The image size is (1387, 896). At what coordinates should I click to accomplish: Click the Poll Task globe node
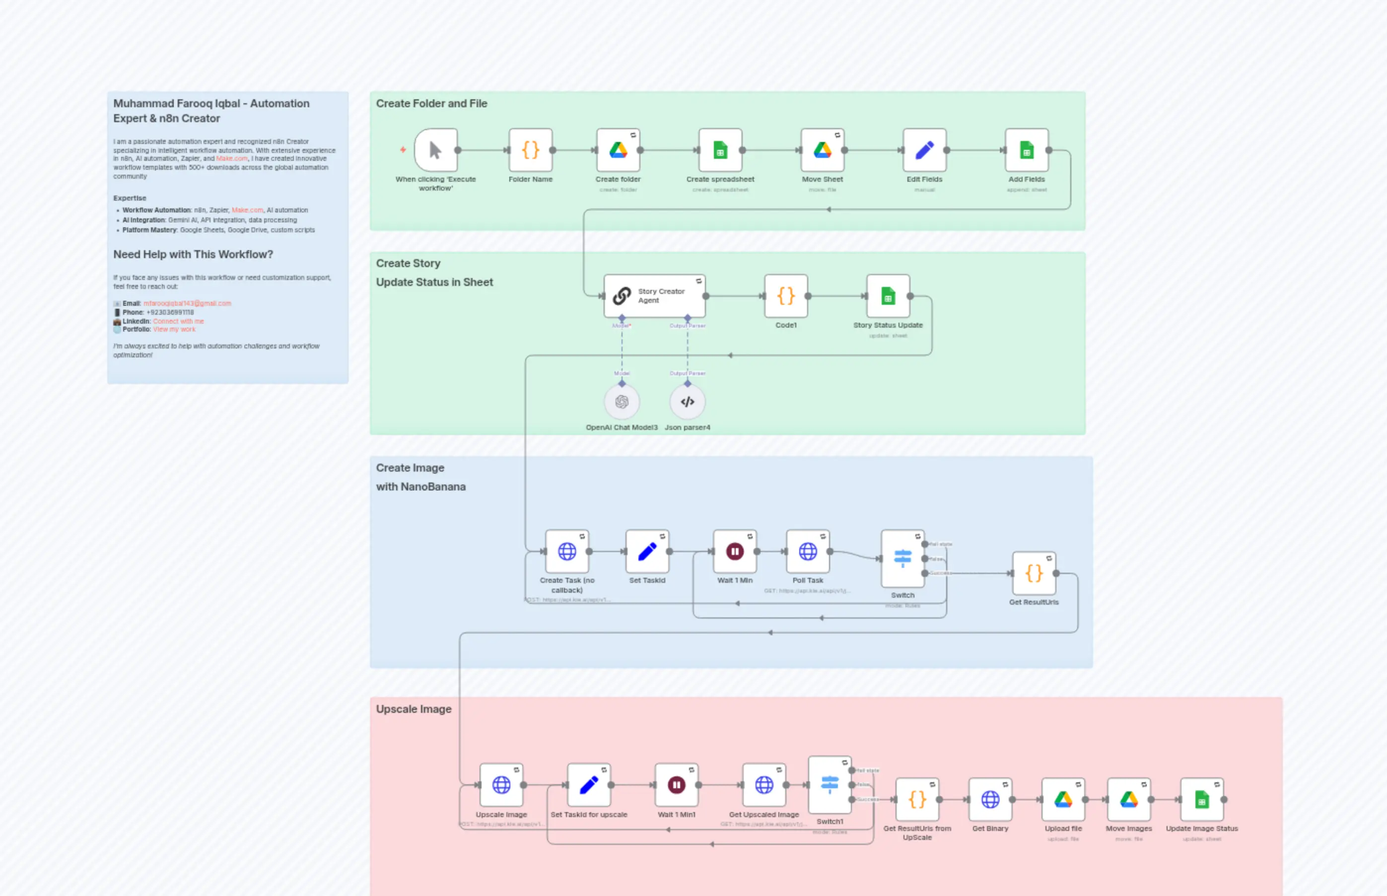(808, 551)
